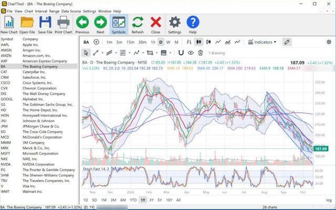The width and height of the screenshot is (336, 210).
Task: Select AAPL Apple Inc. in symbol list
Action: click(39, 45)
